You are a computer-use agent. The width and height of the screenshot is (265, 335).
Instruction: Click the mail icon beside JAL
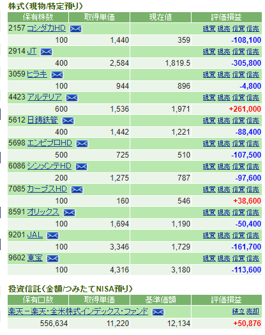click(x=52, y=235)
